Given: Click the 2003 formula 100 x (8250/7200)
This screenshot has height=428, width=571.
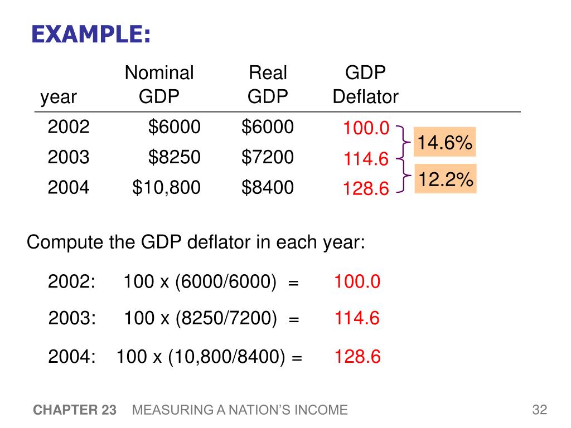Looking at the screenshot, I should [x=201, y=318].
